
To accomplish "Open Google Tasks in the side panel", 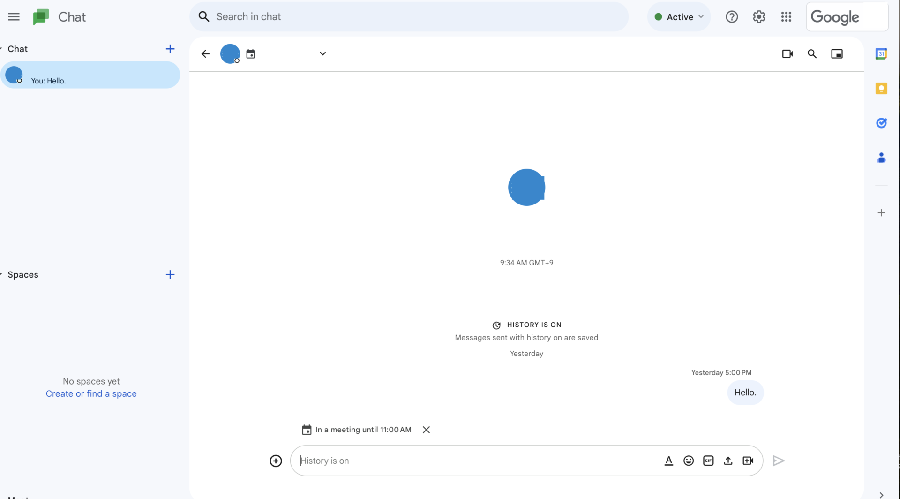I will pos(882,123).
